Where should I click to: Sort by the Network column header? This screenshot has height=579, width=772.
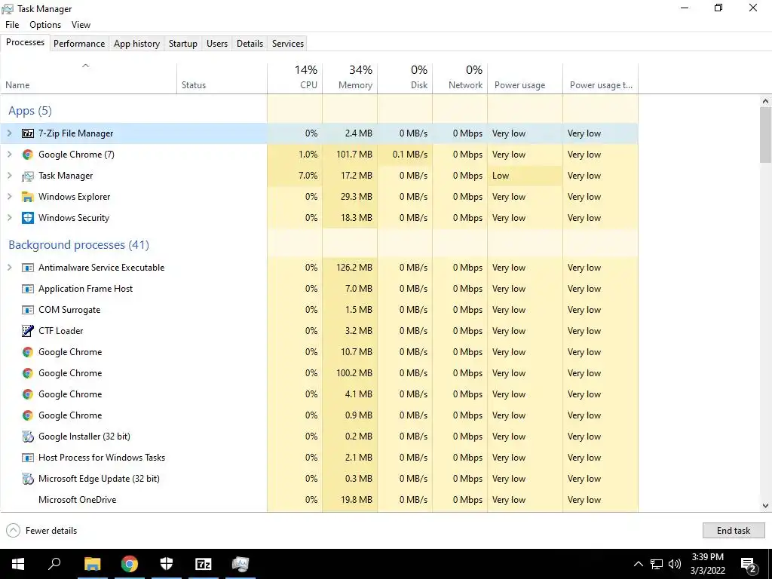coord(461,78)
